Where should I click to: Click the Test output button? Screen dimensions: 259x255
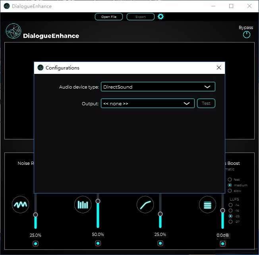(206, 104)
